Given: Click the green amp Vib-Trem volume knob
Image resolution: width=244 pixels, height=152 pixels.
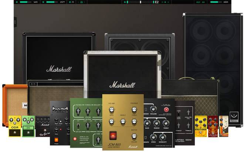Looking at the screenshot, I should (x=78, y=111).
